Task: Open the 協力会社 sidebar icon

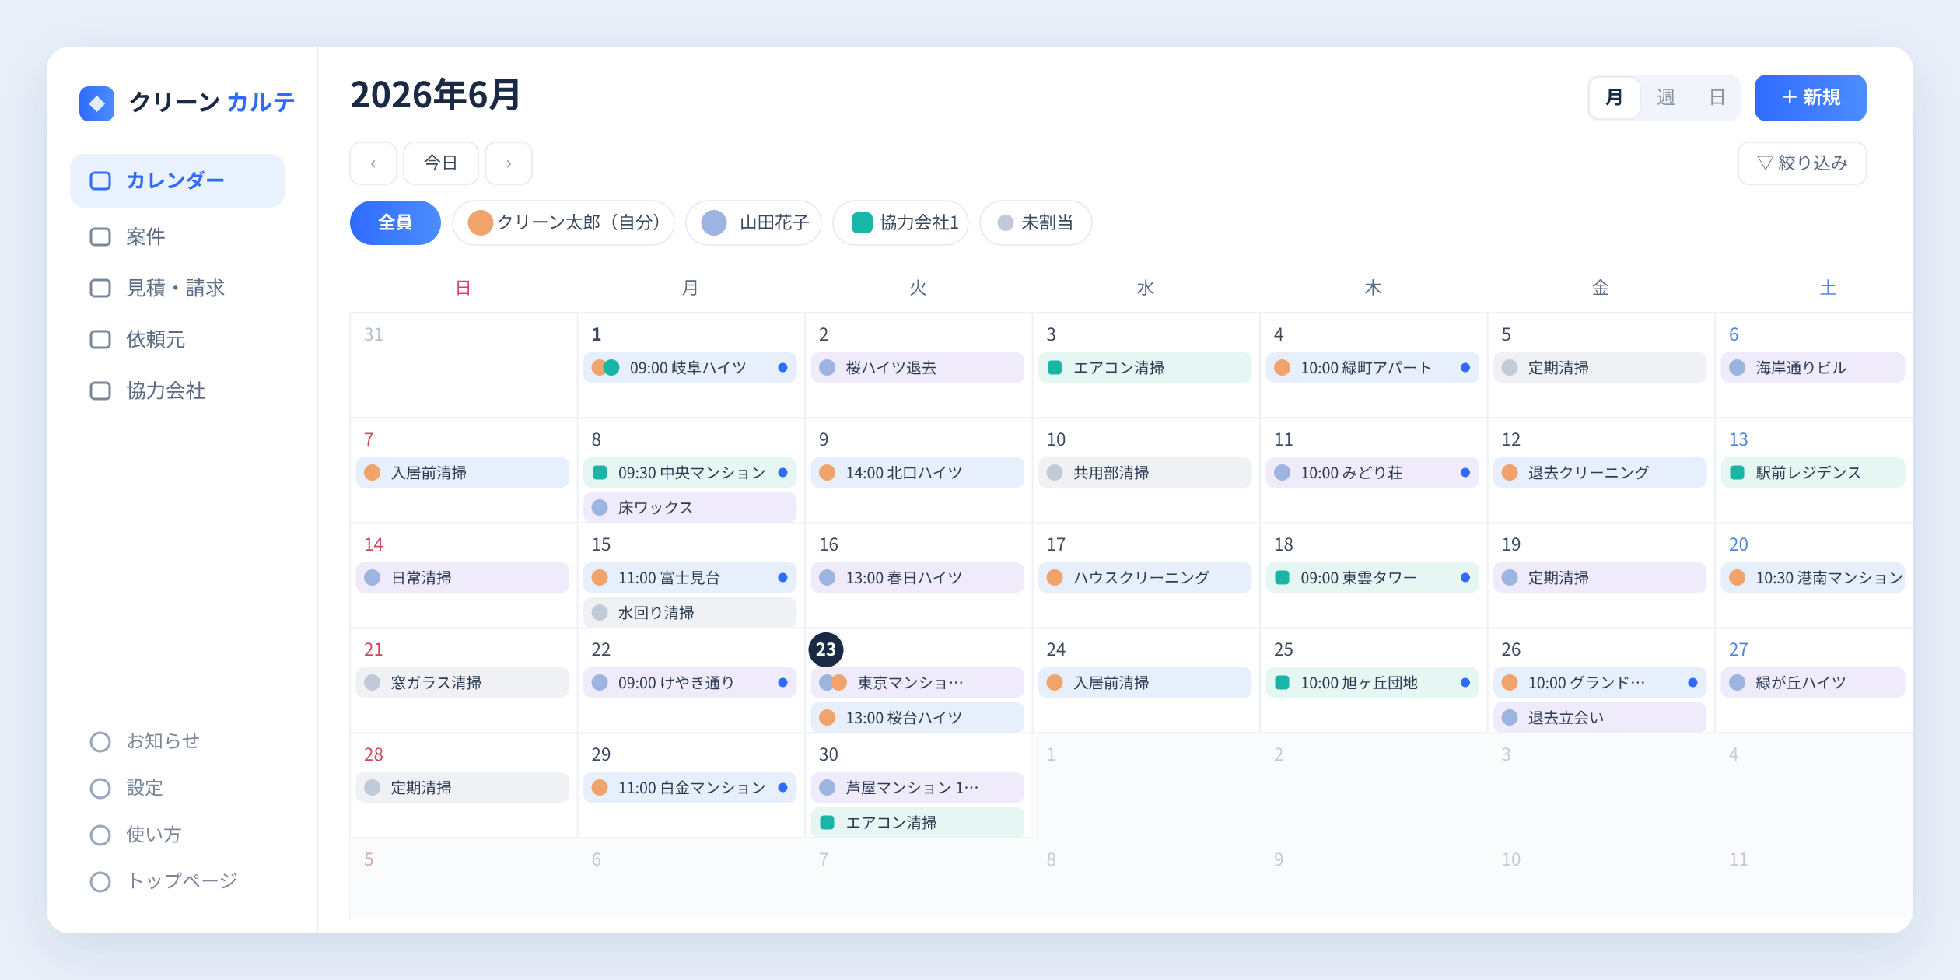Action: click(x=100, y=390)
